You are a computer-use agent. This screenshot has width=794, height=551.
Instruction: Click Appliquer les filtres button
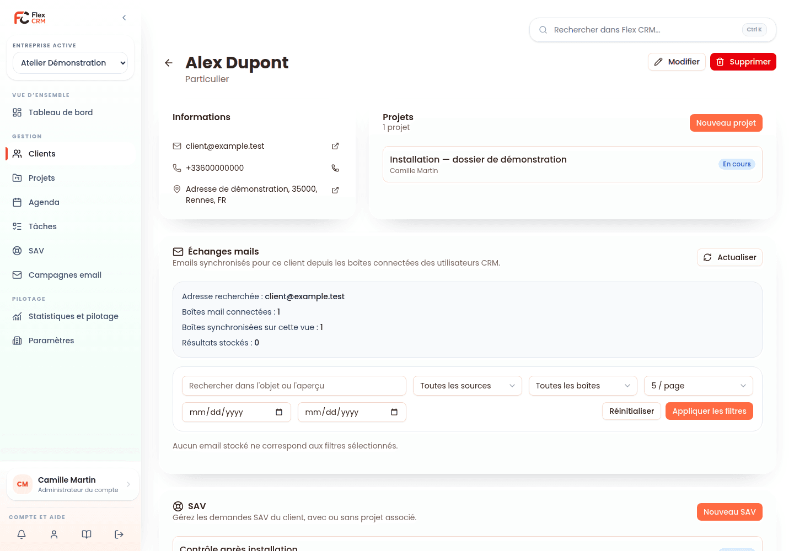[x=709, y=411]
